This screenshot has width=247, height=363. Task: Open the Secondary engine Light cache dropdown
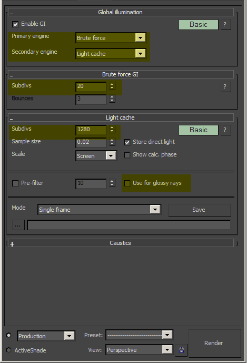click(111, 54)
